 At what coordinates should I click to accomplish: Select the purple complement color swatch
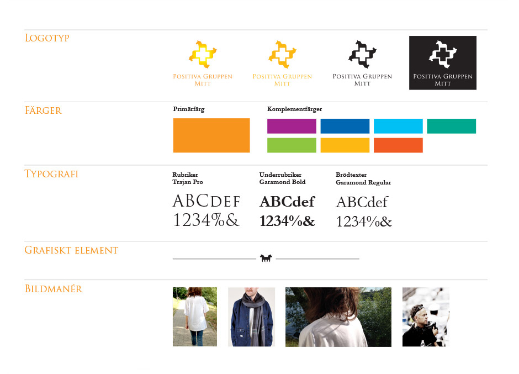pyautogui.click(x=292, y=126)
